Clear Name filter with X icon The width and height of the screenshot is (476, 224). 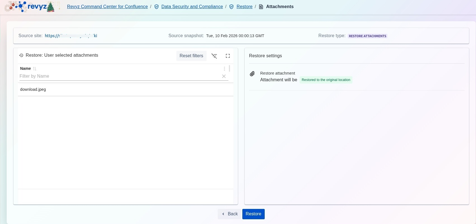point(224,76)
